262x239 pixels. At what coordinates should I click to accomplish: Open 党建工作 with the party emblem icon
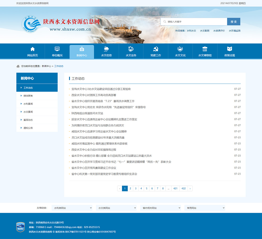[156, 49]
